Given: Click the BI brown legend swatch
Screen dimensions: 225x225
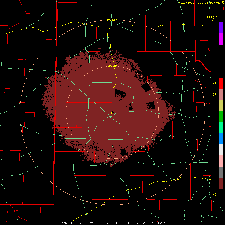Looking at the screenshot, I should [x=221, y=183].
